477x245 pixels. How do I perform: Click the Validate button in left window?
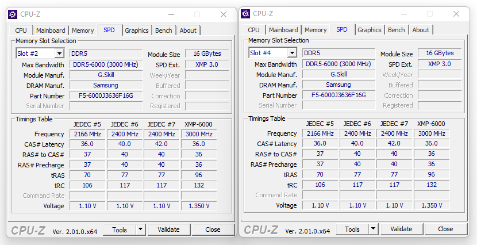click(x=169, y=230)
